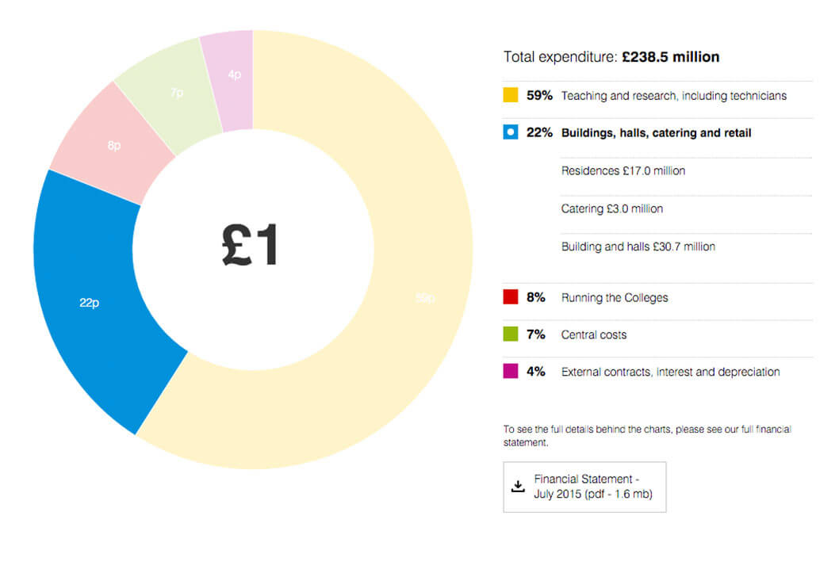839x577 pixels.
Task: Select the Residences £17.0 million sub-item
Action: tap(623, 170)
